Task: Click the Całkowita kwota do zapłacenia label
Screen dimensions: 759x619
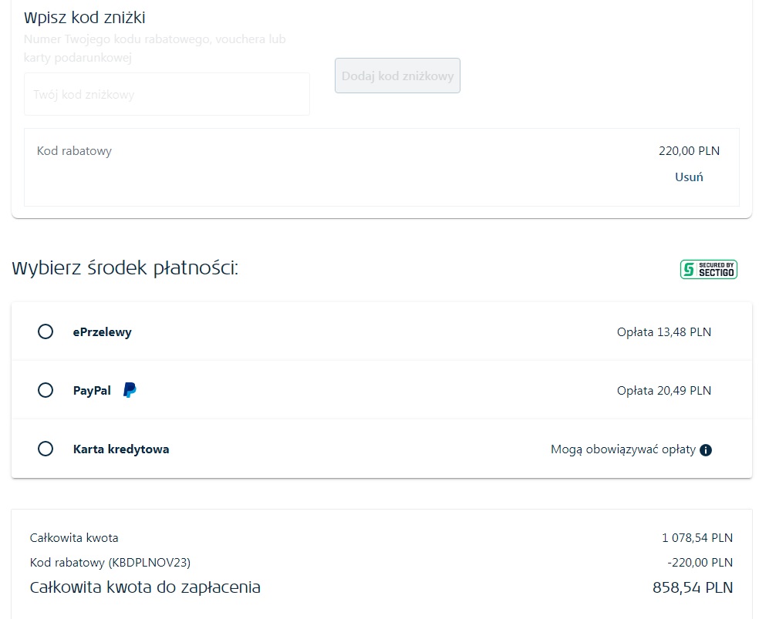Action: tap(145, 587)
